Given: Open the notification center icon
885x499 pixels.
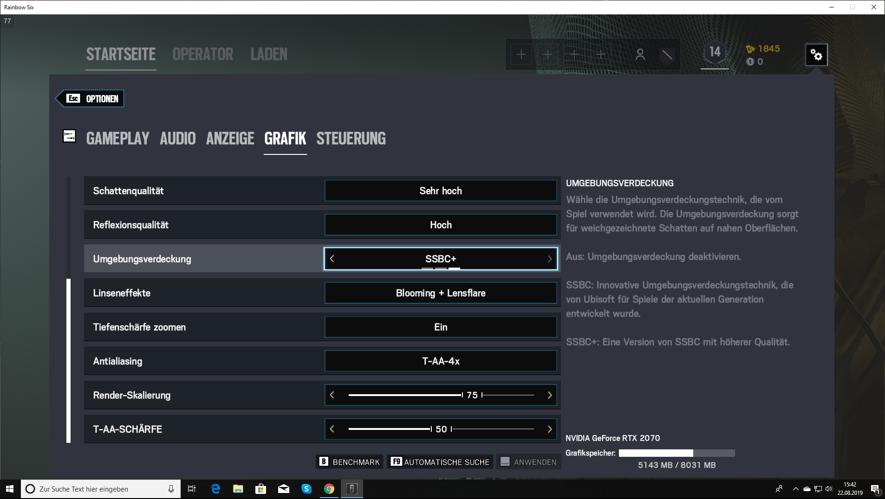Looking at the screenshot, I should coord(875,489).
